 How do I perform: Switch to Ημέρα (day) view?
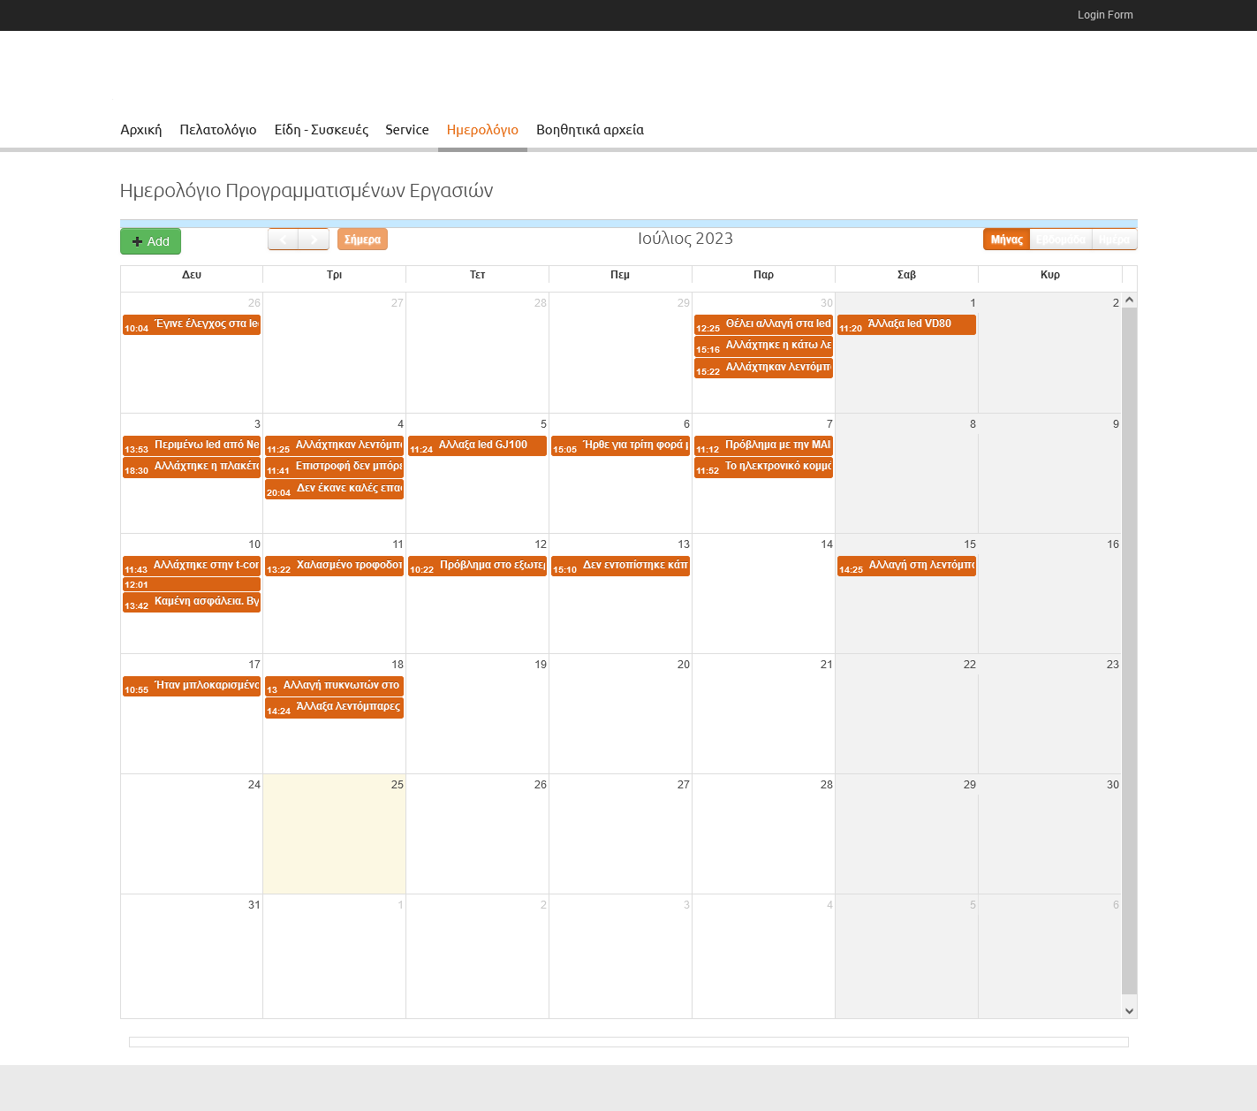point(1114,240)
